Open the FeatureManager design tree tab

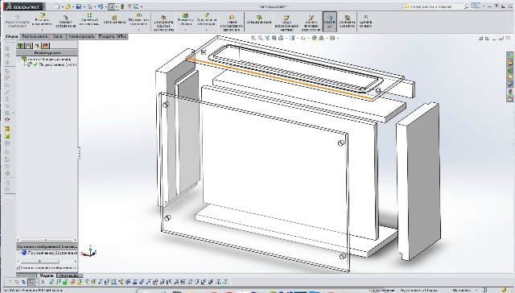point(21,46)
